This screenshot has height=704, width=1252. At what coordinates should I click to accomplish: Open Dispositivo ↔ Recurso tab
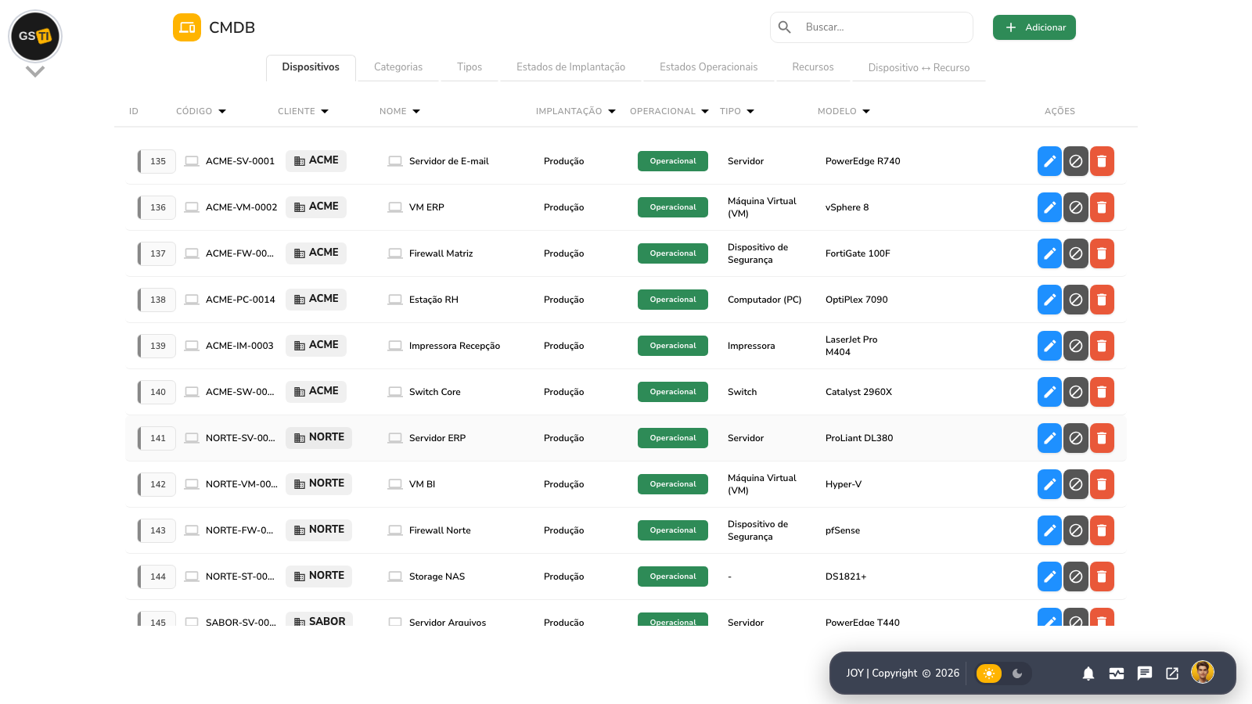point(919,67)
